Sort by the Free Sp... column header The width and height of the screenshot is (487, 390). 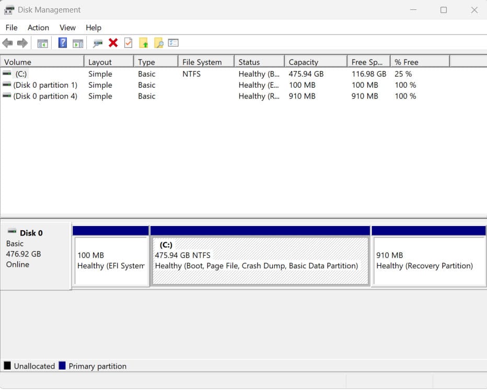pos(369,62)
